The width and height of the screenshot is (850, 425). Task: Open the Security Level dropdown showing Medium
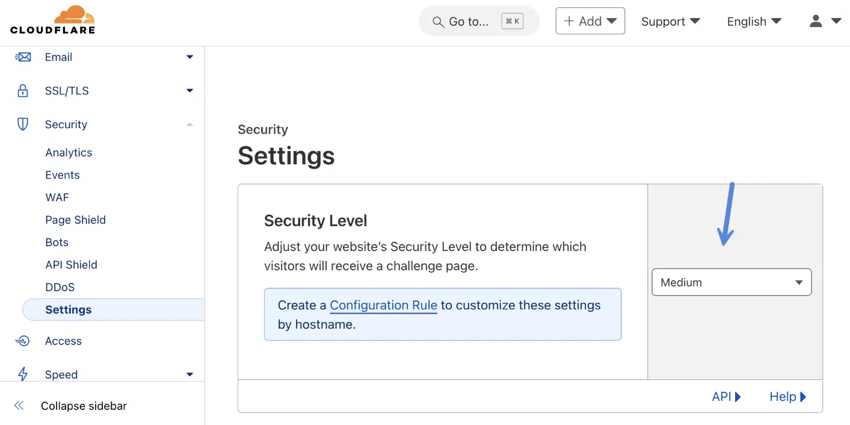point(731,282)
